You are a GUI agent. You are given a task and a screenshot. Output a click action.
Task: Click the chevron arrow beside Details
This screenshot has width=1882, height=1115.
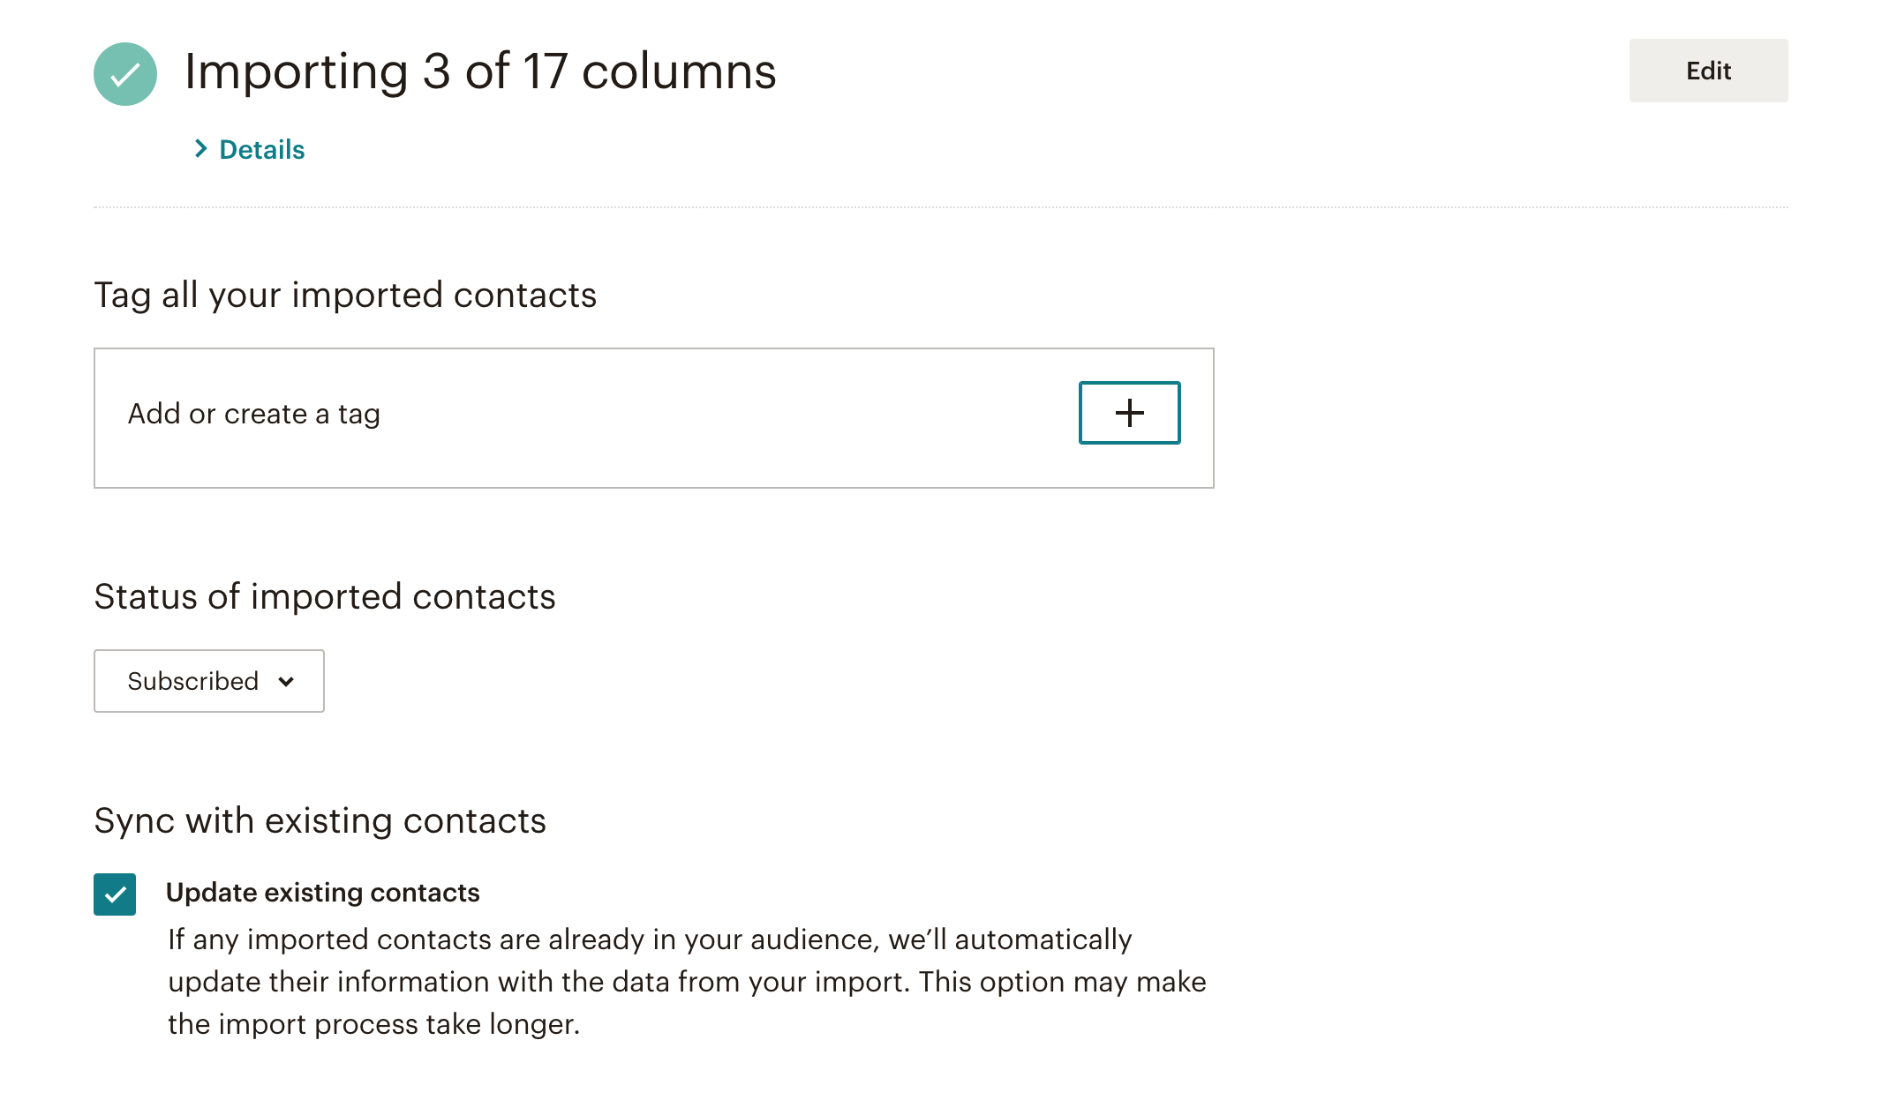(201, 149)
